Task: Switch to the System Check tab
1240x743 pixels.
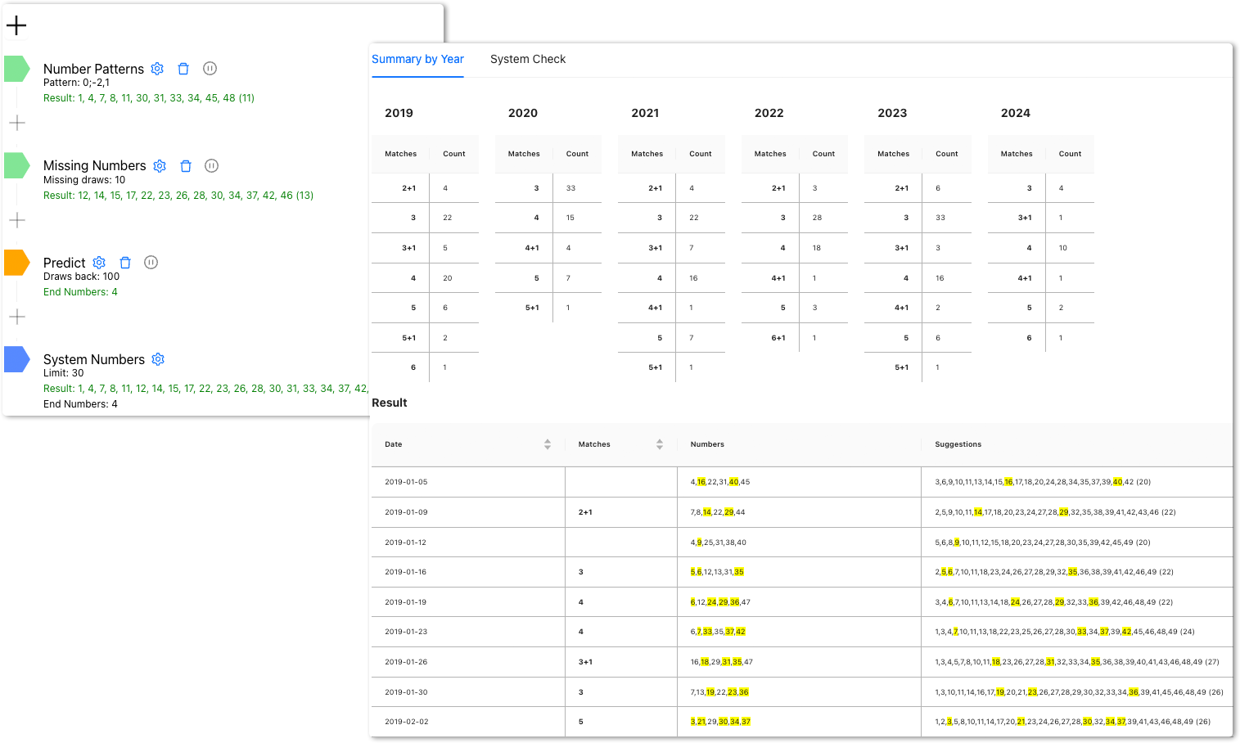Action: click(x=528, y=59)
